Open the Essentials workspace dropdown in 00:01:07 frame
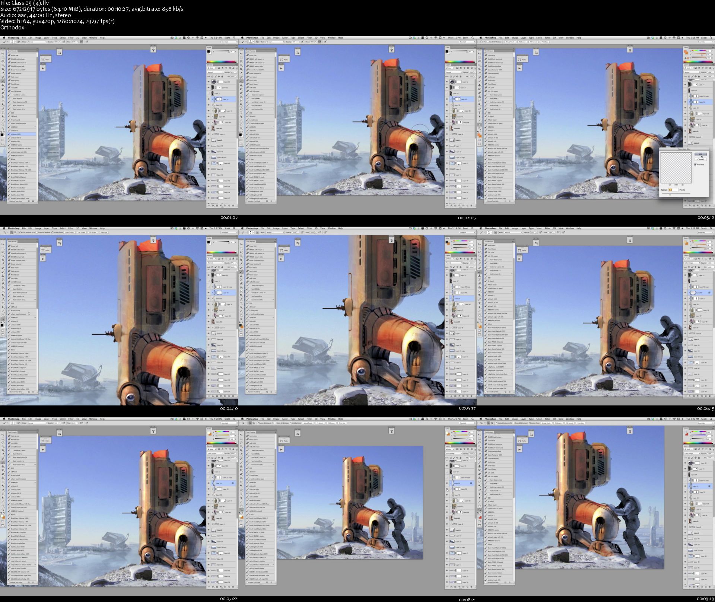The image size is (715, 602). [229, 42]
